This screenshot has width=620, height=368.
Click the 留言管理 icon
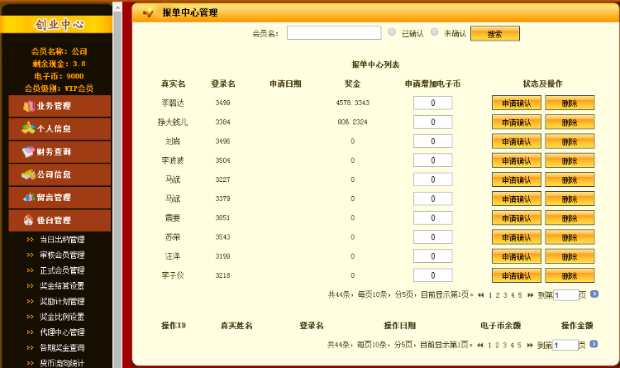pos(29,197)
